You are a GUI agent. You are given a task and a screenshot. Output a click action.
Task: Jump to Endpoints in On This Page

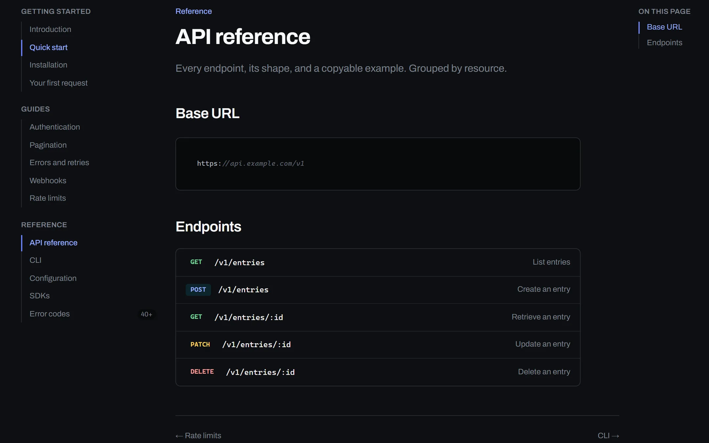point(664,43)
